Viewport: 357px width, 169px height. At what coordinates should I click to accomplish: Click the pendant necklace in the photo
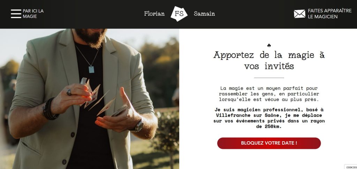coord(91,69)
